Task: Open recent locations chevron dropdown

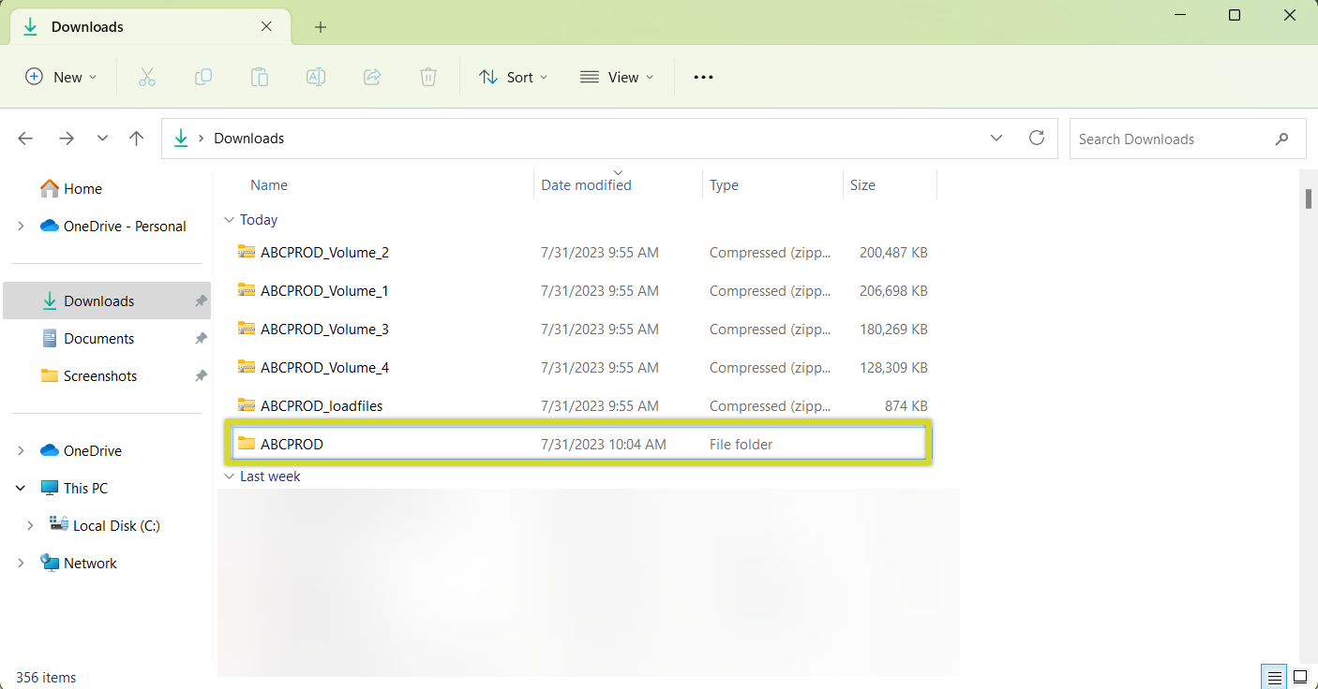Action: coord(102,139)
